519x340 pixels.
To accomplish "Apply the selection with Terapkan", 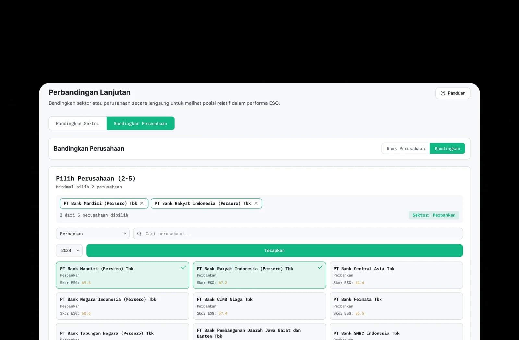I will [274, 250].
